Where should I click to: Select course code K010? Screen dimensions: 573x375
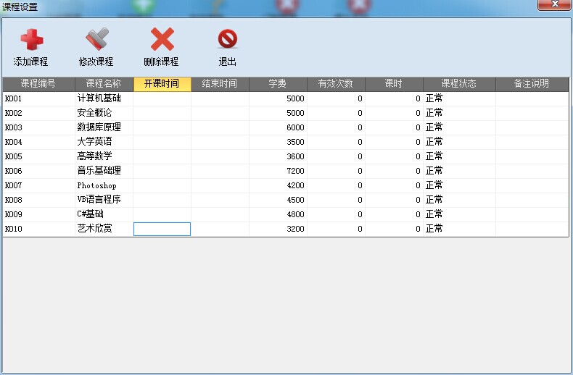pos(14,229)
